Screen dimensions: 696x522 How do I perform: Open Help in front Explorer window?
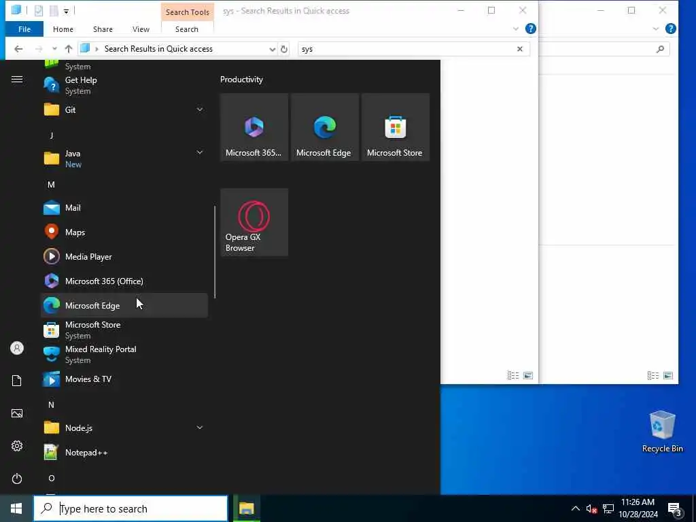coord(530,29)
